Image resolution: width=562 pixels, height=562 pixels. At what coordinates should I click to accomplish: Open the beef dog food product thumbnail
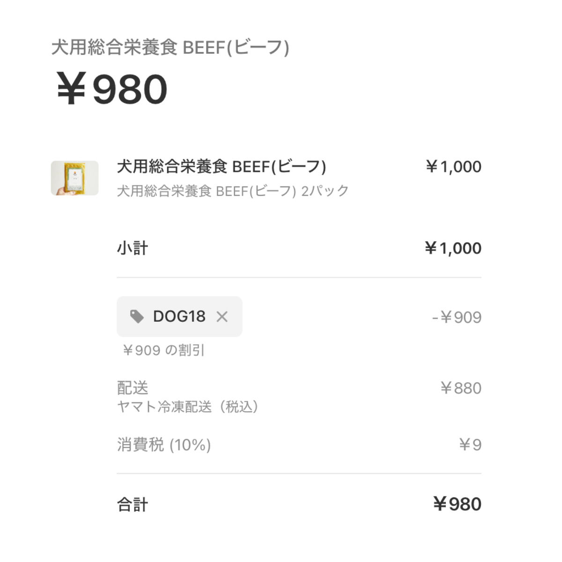[75, 178]
